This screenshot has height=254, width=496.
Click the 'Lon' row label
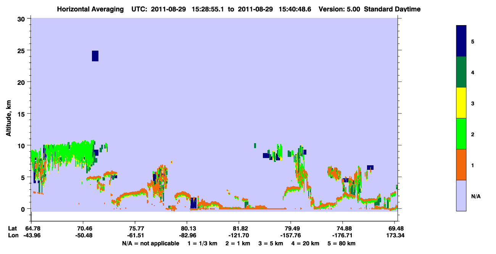13,235
